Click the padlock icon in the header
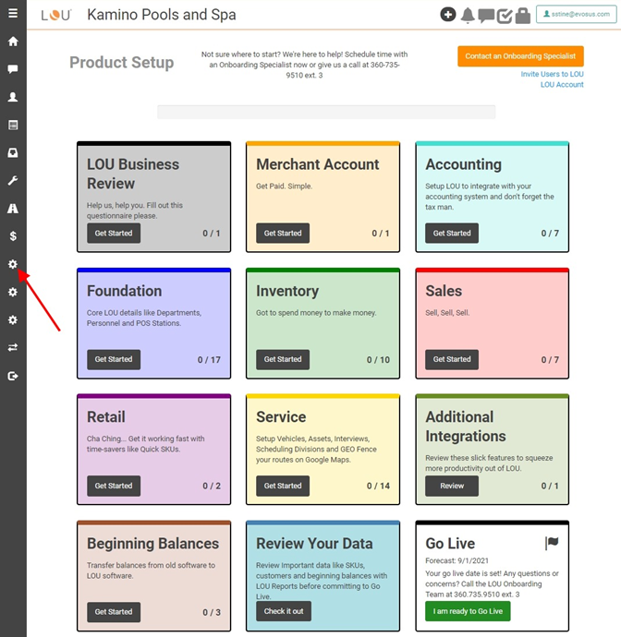 pos(523,16)
